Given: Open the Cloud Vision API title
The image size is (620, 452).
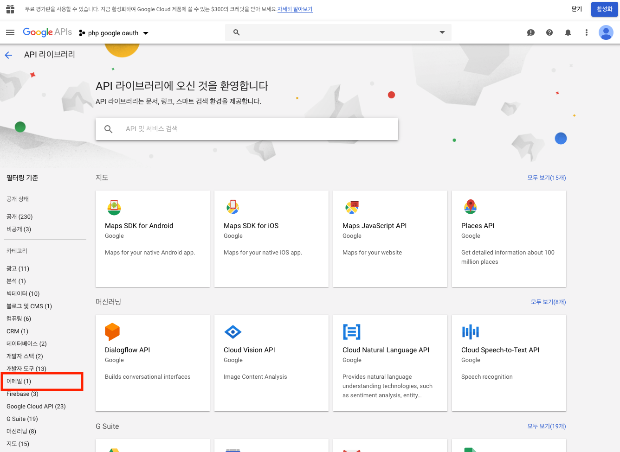Looking at the screenshot, I should pyautogui.click(x=249, y=350).
